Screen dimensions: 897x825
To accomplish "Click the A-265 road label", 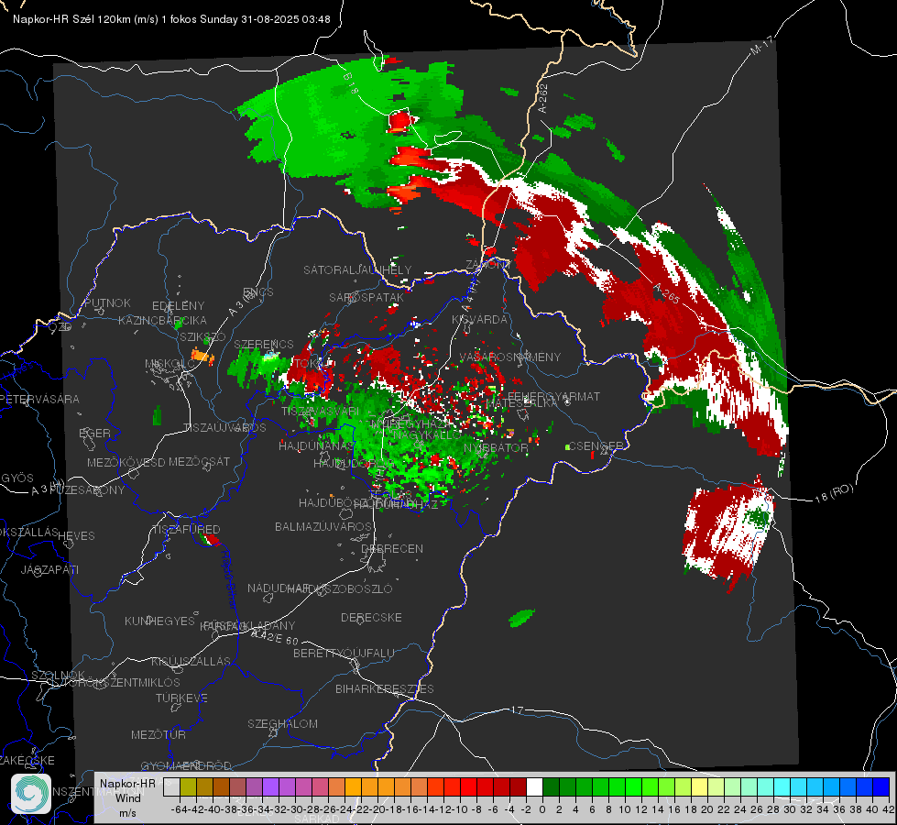I will [x=666, y=293].
